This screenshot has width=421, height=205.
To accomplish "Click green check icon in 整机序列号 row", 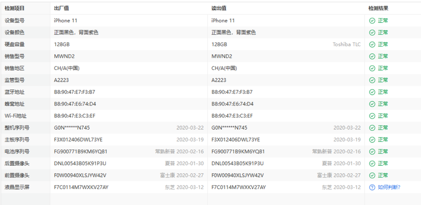I will (x=372, y=128).
